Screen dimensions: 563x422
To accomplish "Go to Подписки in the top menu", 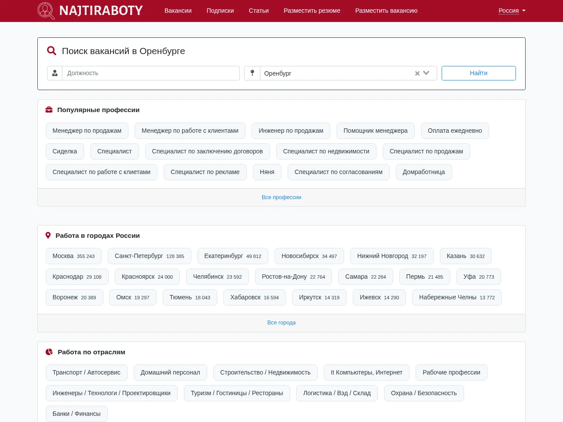I will [220, 11].
